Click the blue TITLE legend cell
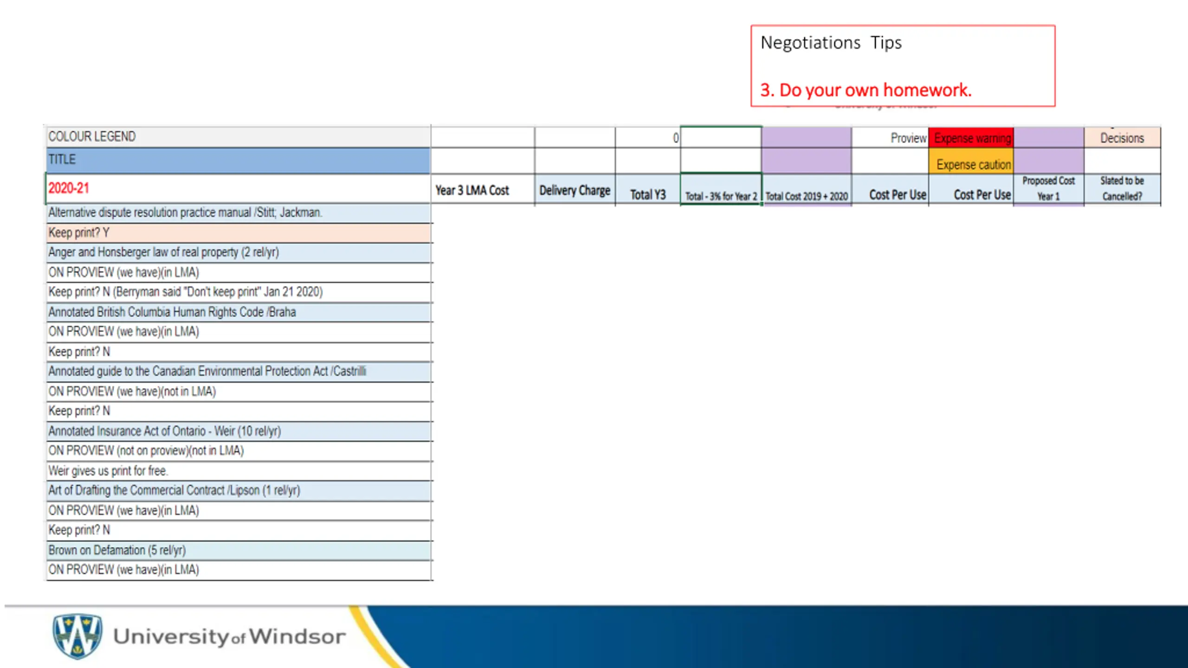This screenshot has width=1188, height=668. point(239,161)
